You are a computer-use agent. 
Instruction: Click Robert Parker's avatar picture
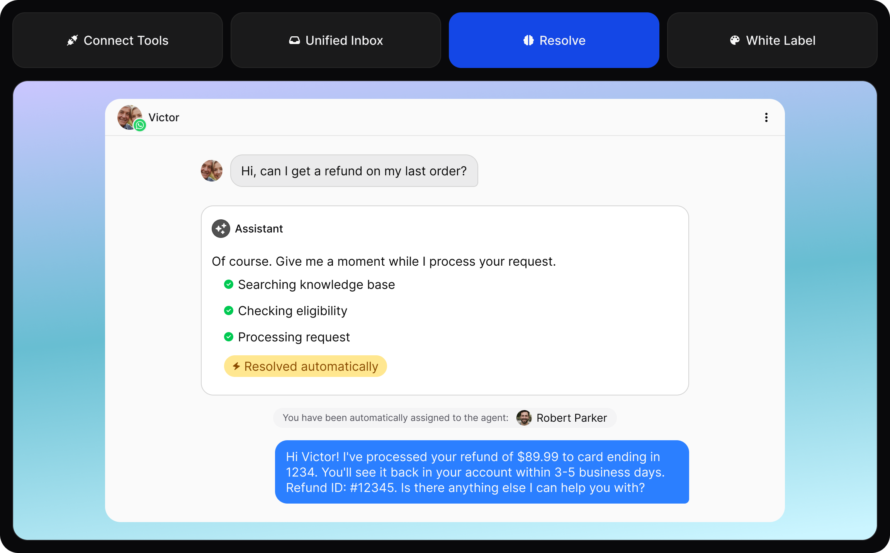click(x=524, y=418)
